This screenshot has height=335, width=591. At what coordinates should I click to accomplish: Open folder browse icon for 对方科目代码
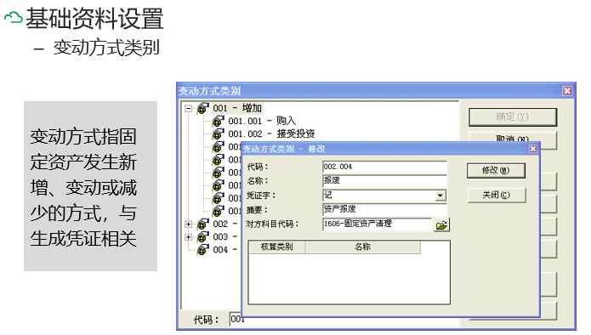click(441, 225)
